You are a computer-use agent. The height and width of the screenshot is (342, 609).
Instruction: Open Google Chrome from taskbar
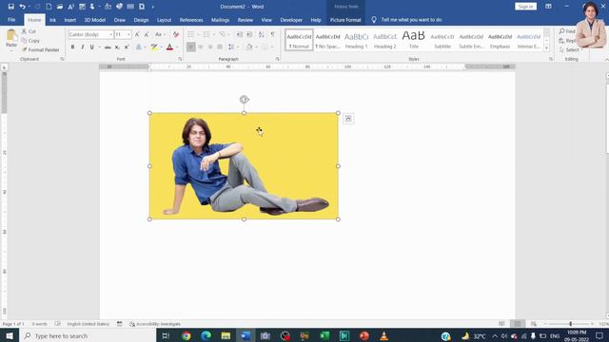[x=187, y=335]
